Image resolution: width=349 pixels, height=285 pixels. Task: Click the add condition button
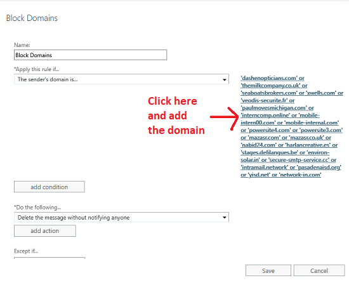(49, 187)
